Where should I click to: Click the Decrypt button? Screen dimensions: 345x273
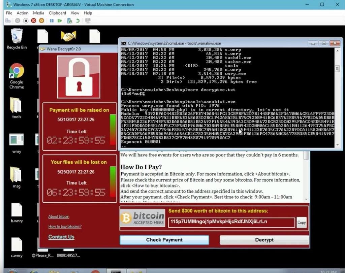tap(264, 240)
